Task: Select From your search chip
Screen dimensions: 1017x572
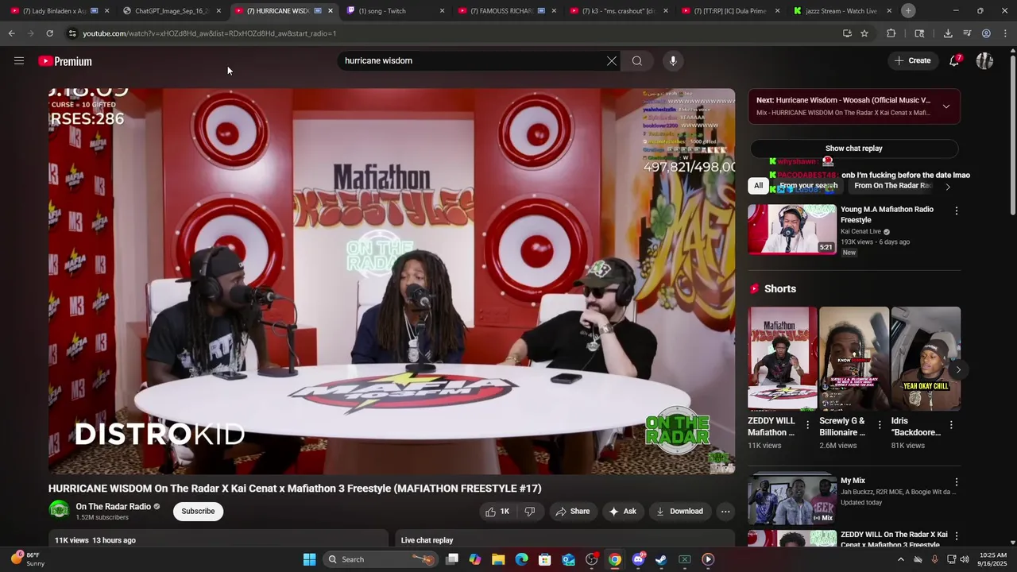Action: point(809,186)
